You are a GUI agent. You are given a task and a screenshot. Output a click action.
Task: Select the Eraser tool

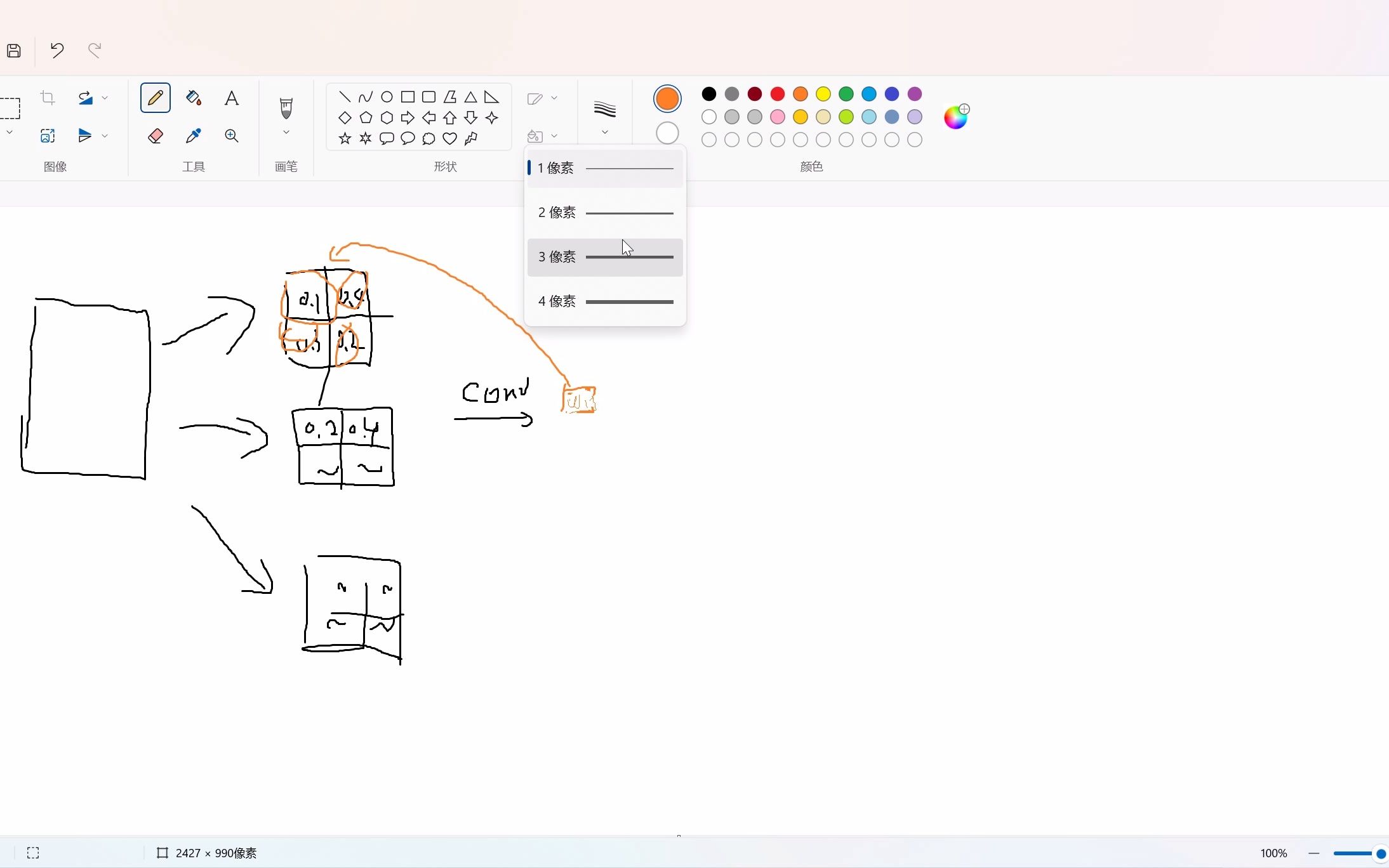(154, 135)
